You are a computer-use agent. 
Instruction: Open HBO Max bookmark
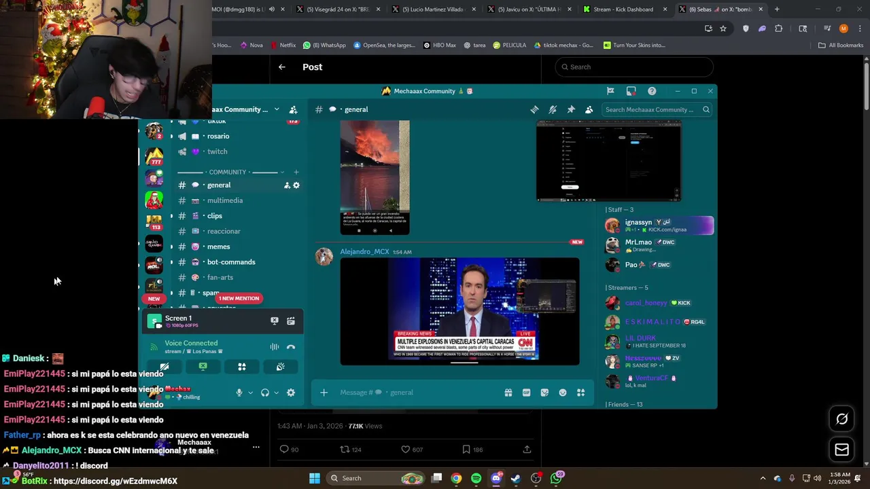coord(440,46)
